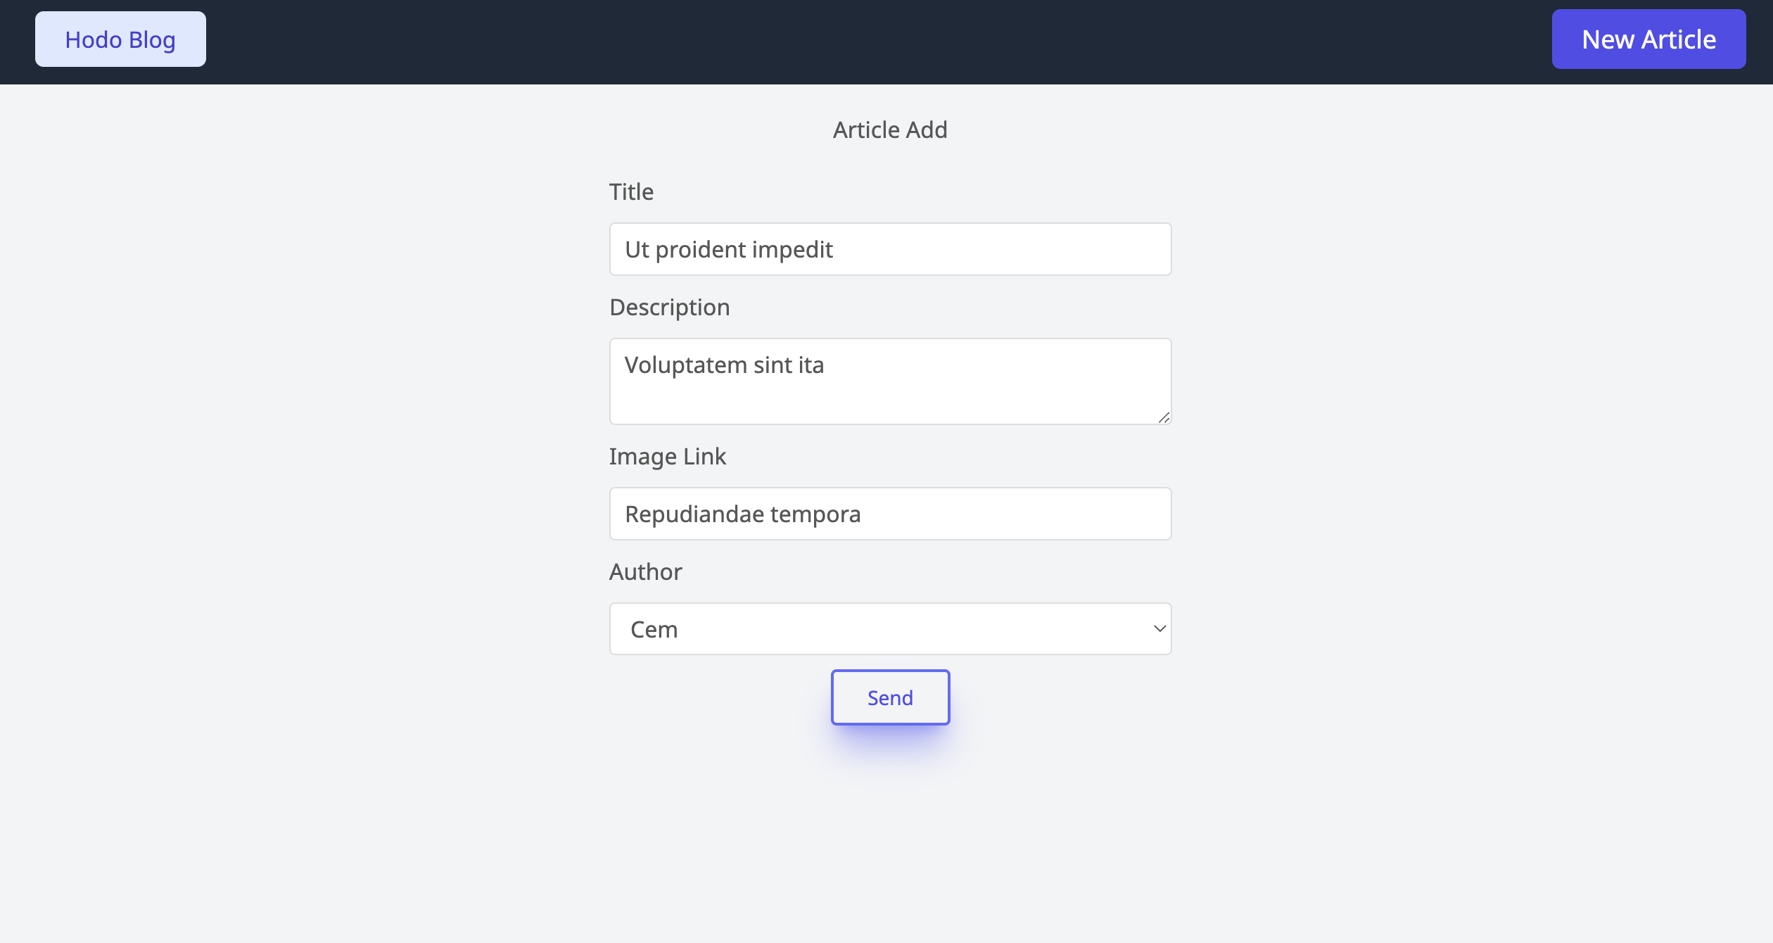Select the 'Cem' value in Author field

pyautogui.click(x=654, y=629)
